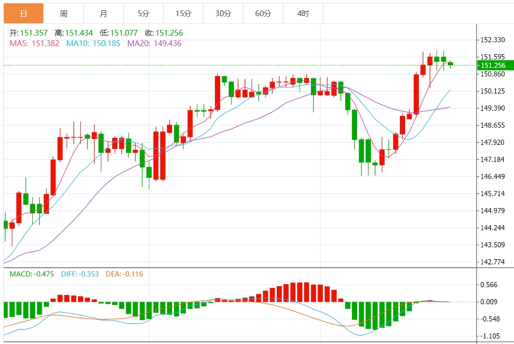Image resolution: width=514 pixels, height=344 pixels.
Task: Click the 0.566 MACD axis label
Action: [x=489, y=285]
